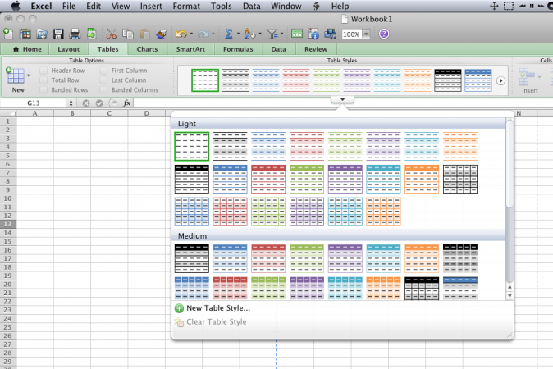Image resolution: width=553 pixels, height=369 pixels.
Task: Click the New Workbook toolbar icon
Action: point(8,34)
